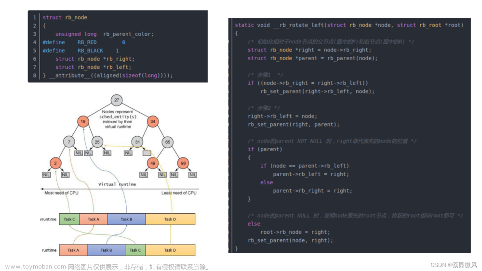Click 'rb_set_parent(right, parent);' line

point(294,125)
